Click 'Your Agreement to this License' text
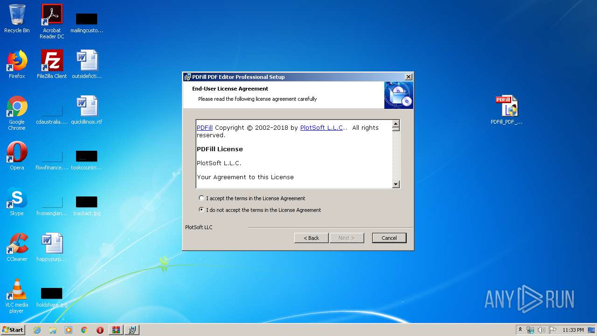Screen dimensions: 597x336 [x=245, y=177]
